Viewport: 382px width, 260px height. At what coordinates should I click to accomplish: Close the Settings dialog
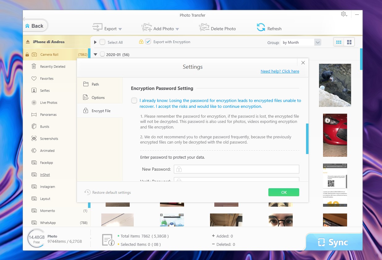coord(303,63)
